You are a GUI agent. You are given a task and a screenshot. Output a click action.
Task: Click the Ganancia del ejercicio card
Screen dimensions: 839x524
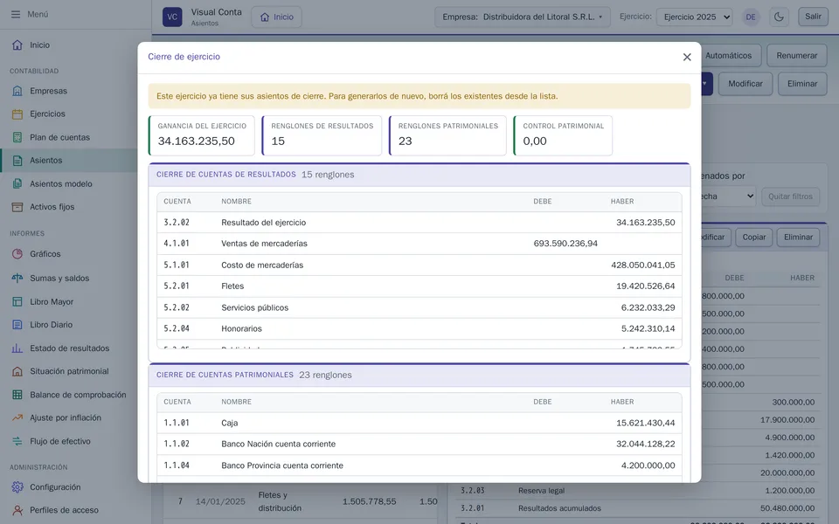pos(202,136)
